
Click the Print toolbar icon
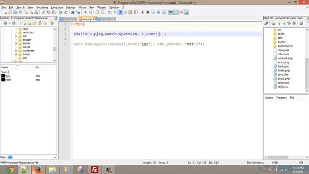(x=36, y=13)
